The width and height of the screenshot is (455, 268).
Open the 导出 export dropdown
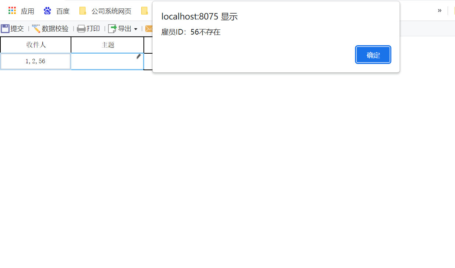[x=123, y=29]
